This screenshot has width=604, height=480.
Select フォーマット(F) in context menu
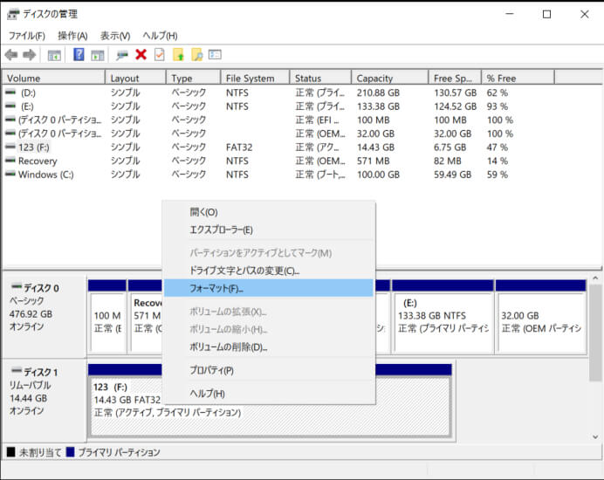269,288
